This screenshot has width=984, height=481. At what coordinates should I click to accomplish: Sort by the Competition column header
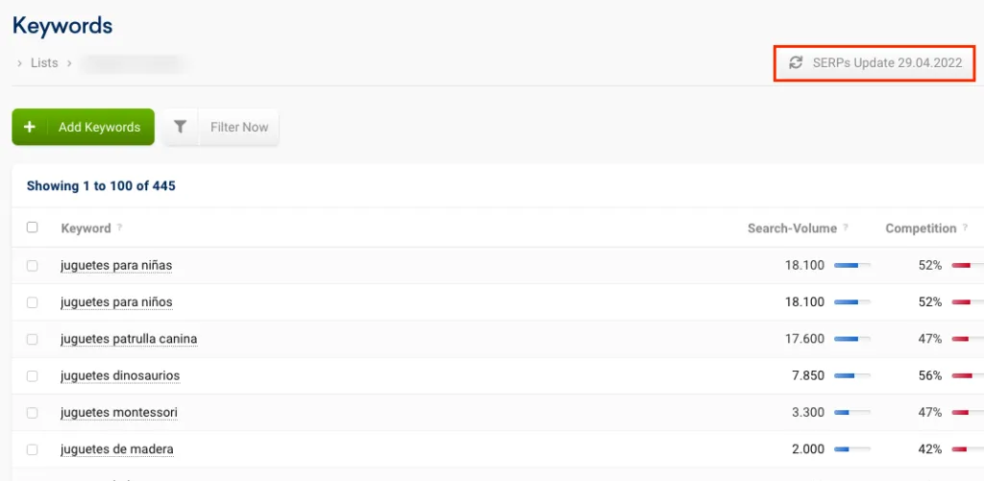921,228
